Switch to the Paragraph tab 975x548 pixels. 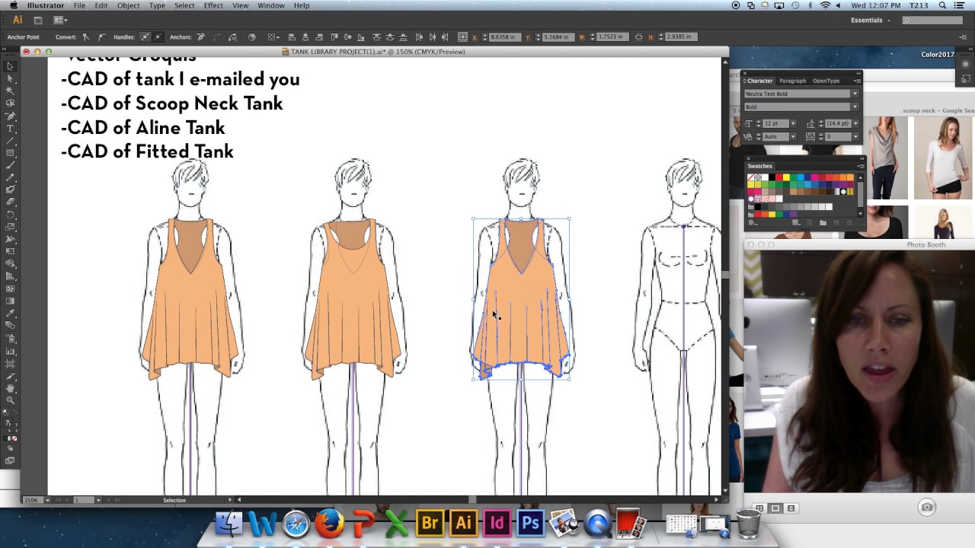coord(792,81)
